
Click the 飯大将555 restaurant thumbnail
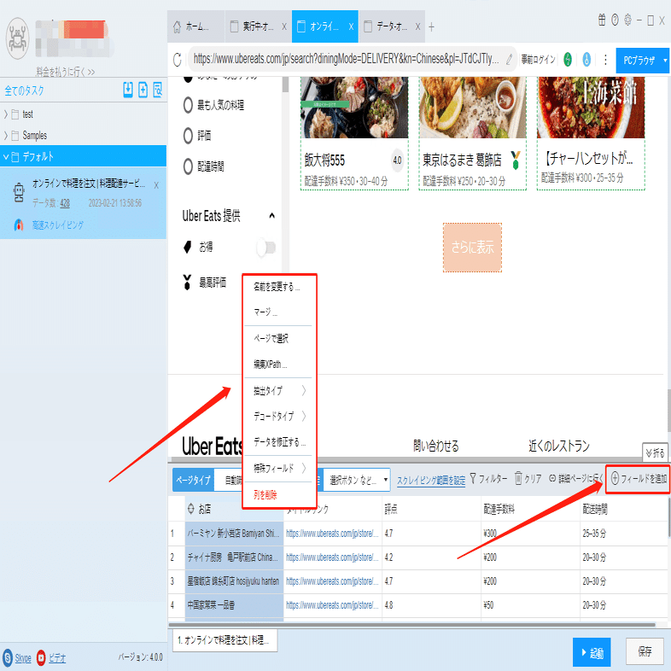click(x=354, y=108)
